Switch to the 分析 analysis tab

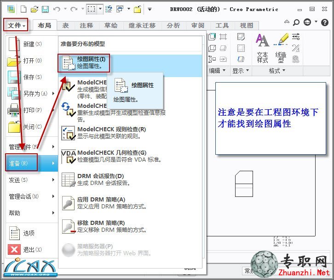tap(173, 26)
